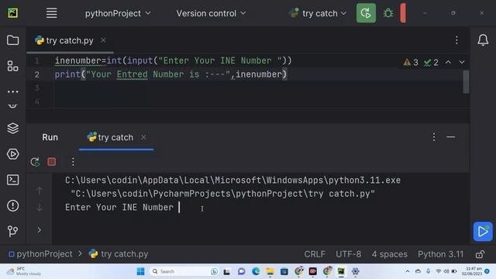Go to next highlighted problem arrow
The width and height of the screenshot is (496, 279).
(462, 62)
